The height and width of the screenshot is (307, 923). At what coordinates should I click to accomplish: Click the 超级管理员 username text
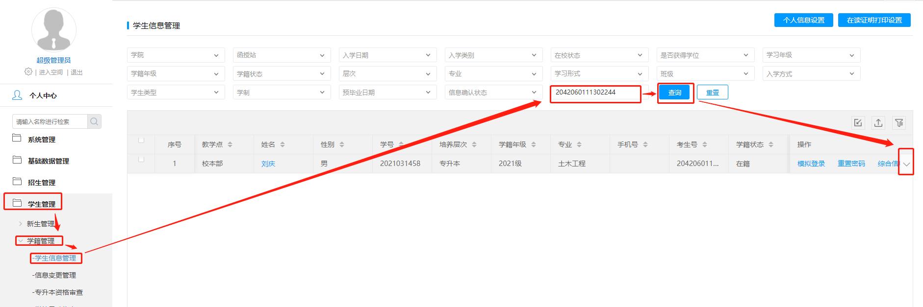53,60
